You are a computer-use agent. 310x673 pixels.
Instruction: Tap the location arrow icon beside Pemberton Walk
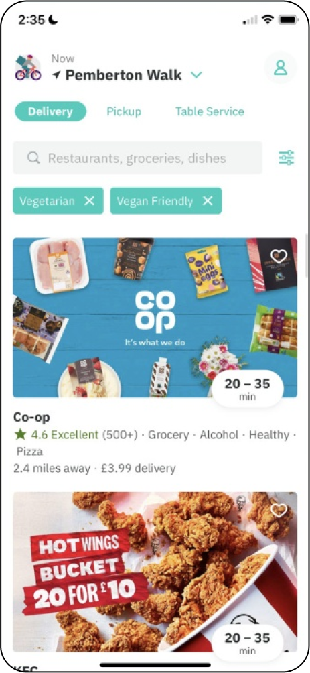(56, 76)
